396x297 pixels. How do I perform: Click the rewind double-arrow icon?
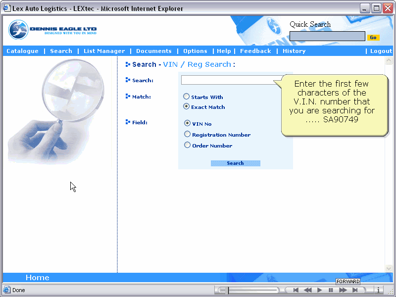pos(307,290)
